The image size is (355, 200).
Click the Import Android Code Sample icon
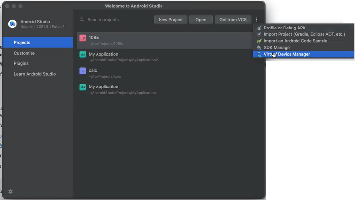click(259, 41)
